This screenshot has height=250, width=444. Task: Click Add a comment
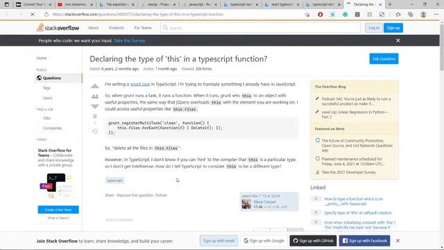click(119, 219)
